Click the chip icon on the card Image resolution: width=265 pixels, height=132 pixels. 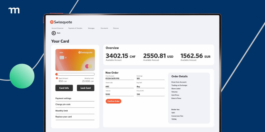[62, 58]
